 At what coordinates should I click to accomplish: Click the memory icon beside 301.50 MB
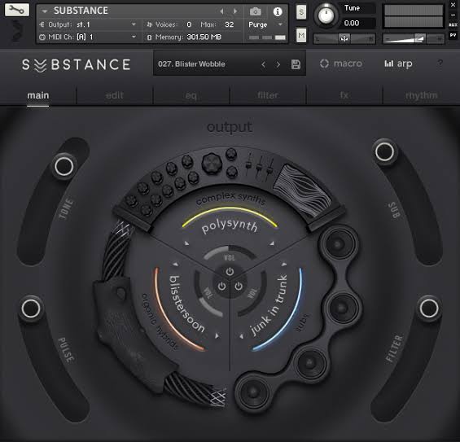(x=149, y=37)
